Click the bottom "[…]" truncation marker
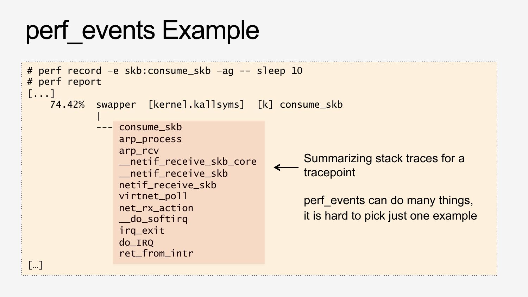The width and height of the screenshot is (528, 297). click(x=36, y=265)
